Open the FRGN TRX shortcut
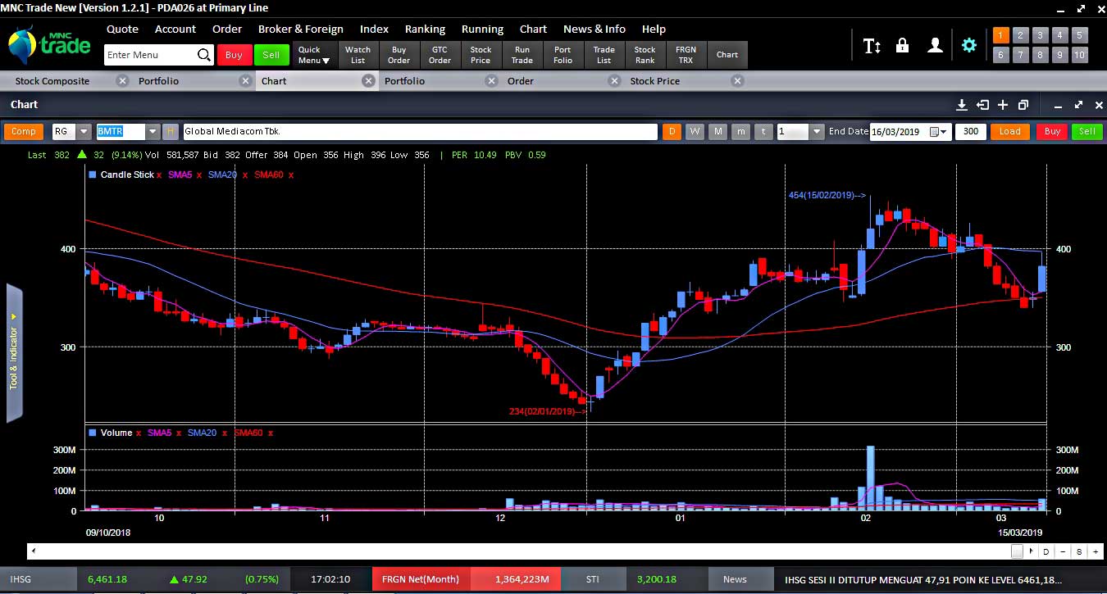 [x=686, y=55]
